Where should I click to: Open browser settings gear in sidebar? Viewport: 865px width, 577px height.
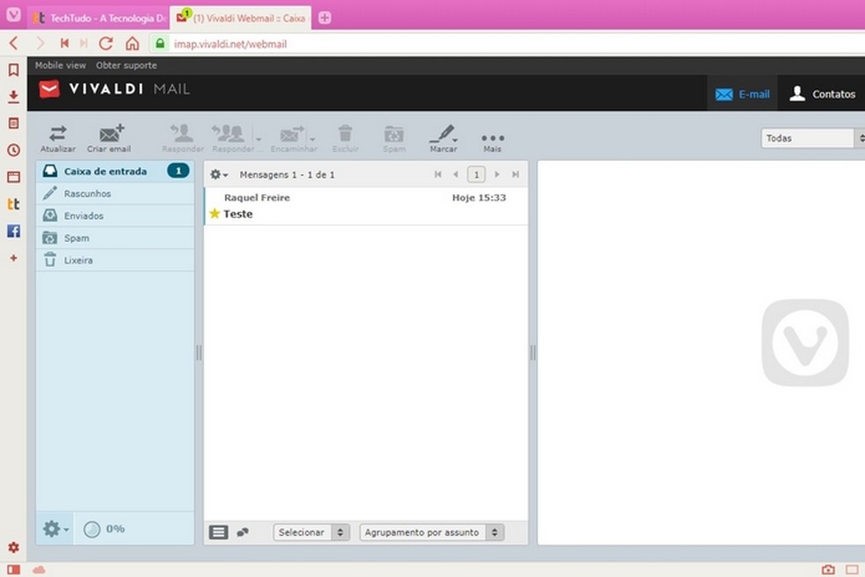[13, 547]
